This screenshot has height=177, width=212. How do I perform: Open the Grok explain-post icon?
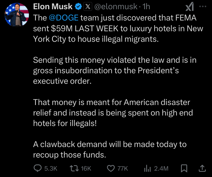pos(189,6)
